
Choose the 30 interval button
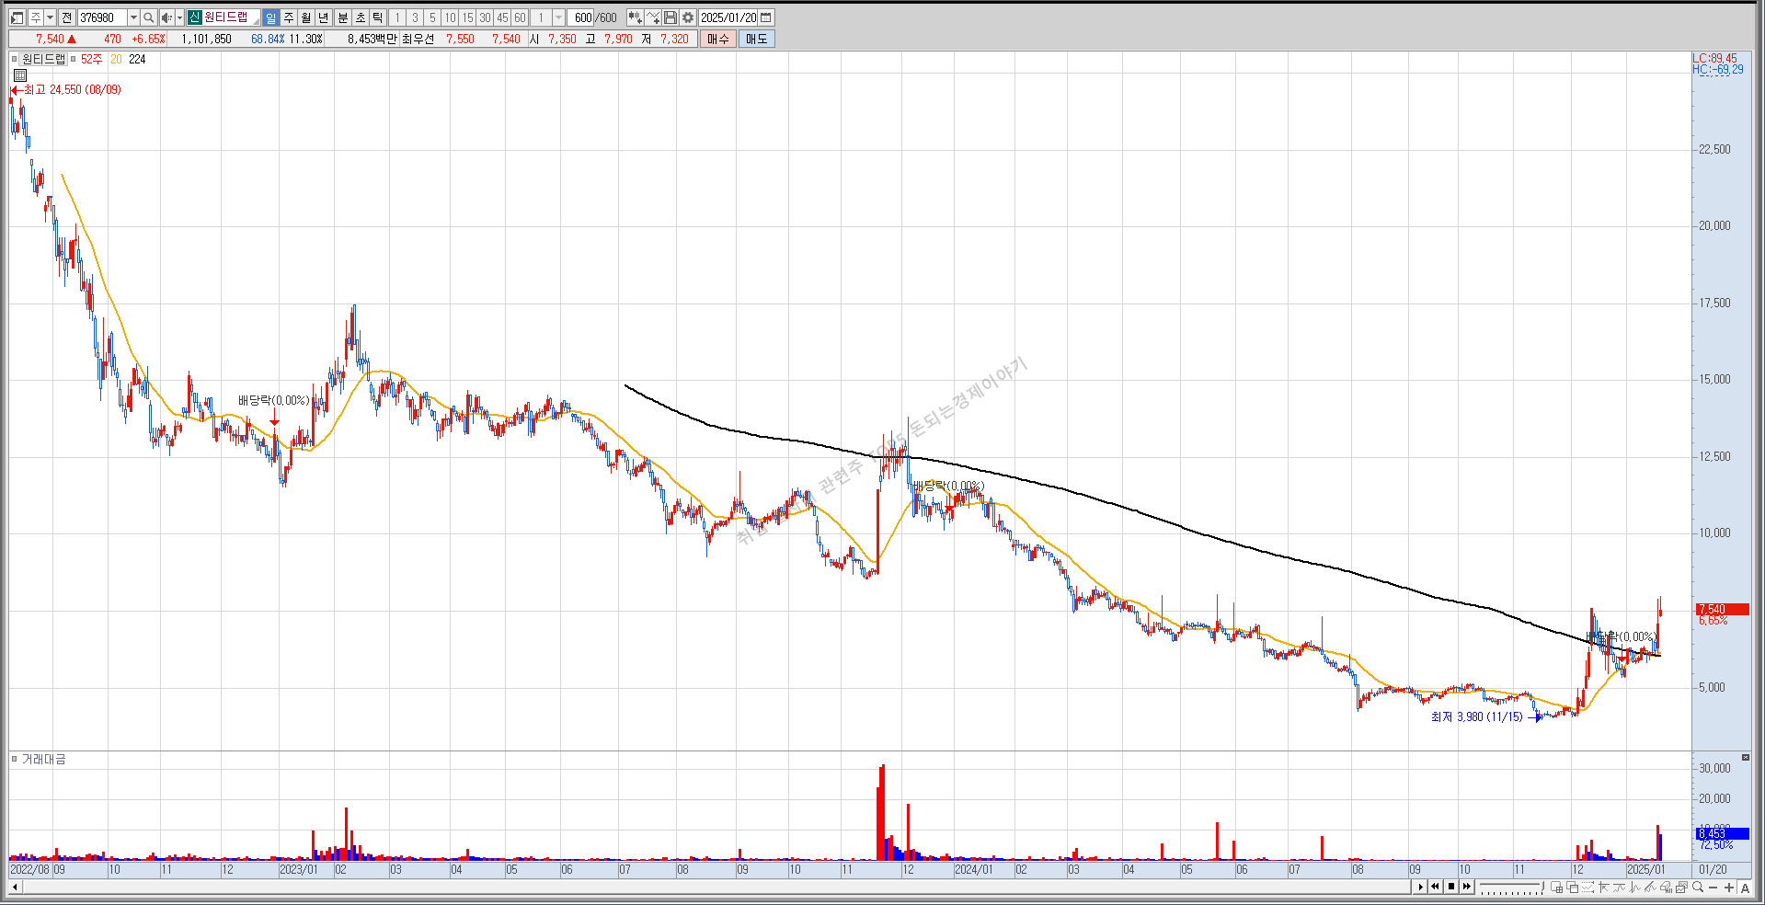coord(485,17)
